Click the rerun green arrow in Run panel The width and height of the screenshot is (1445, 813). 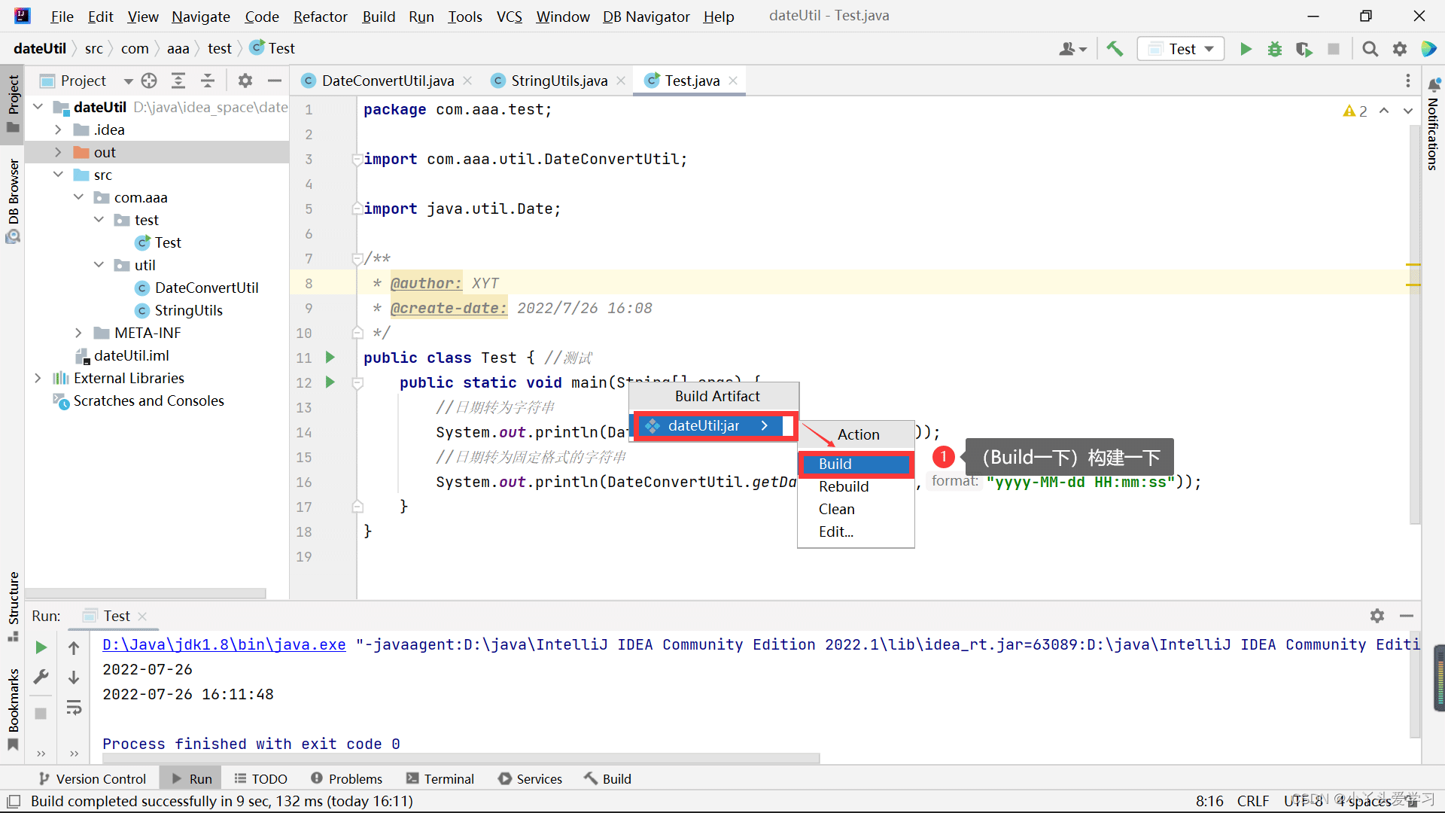41,647
